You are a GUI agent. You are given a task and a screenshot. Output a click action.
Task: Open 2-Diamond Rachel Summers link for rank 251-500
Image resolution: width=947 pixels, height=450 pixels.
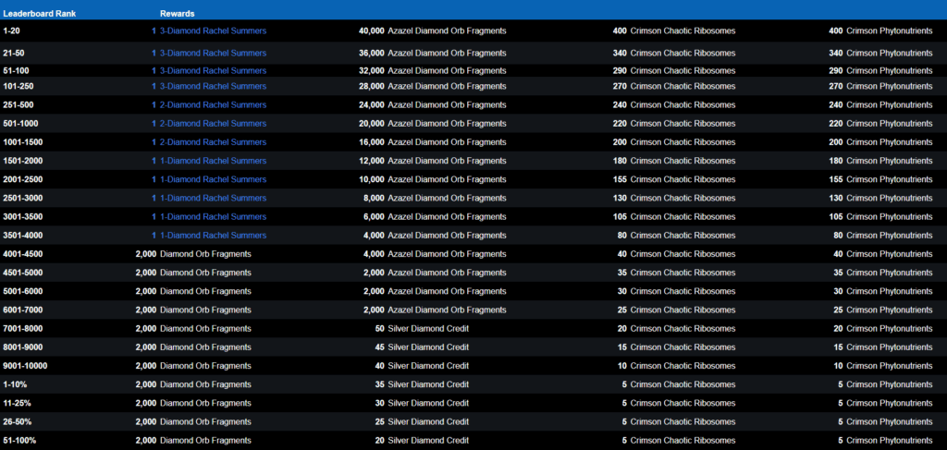point(213,105)
